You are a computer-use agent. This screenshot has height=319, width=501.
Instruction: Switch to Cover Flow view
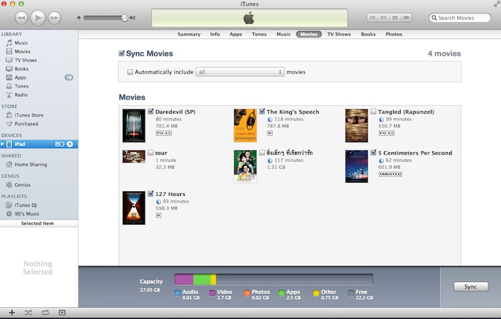[x=406, y=18]
